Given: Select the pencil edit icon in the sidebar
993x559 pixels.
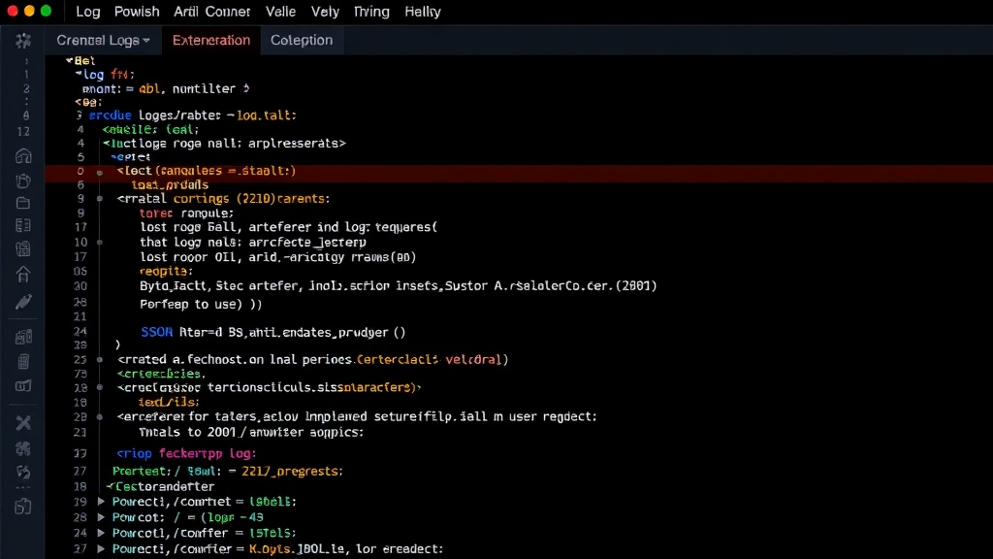Looking at the screenshot, I should point(23,302).
